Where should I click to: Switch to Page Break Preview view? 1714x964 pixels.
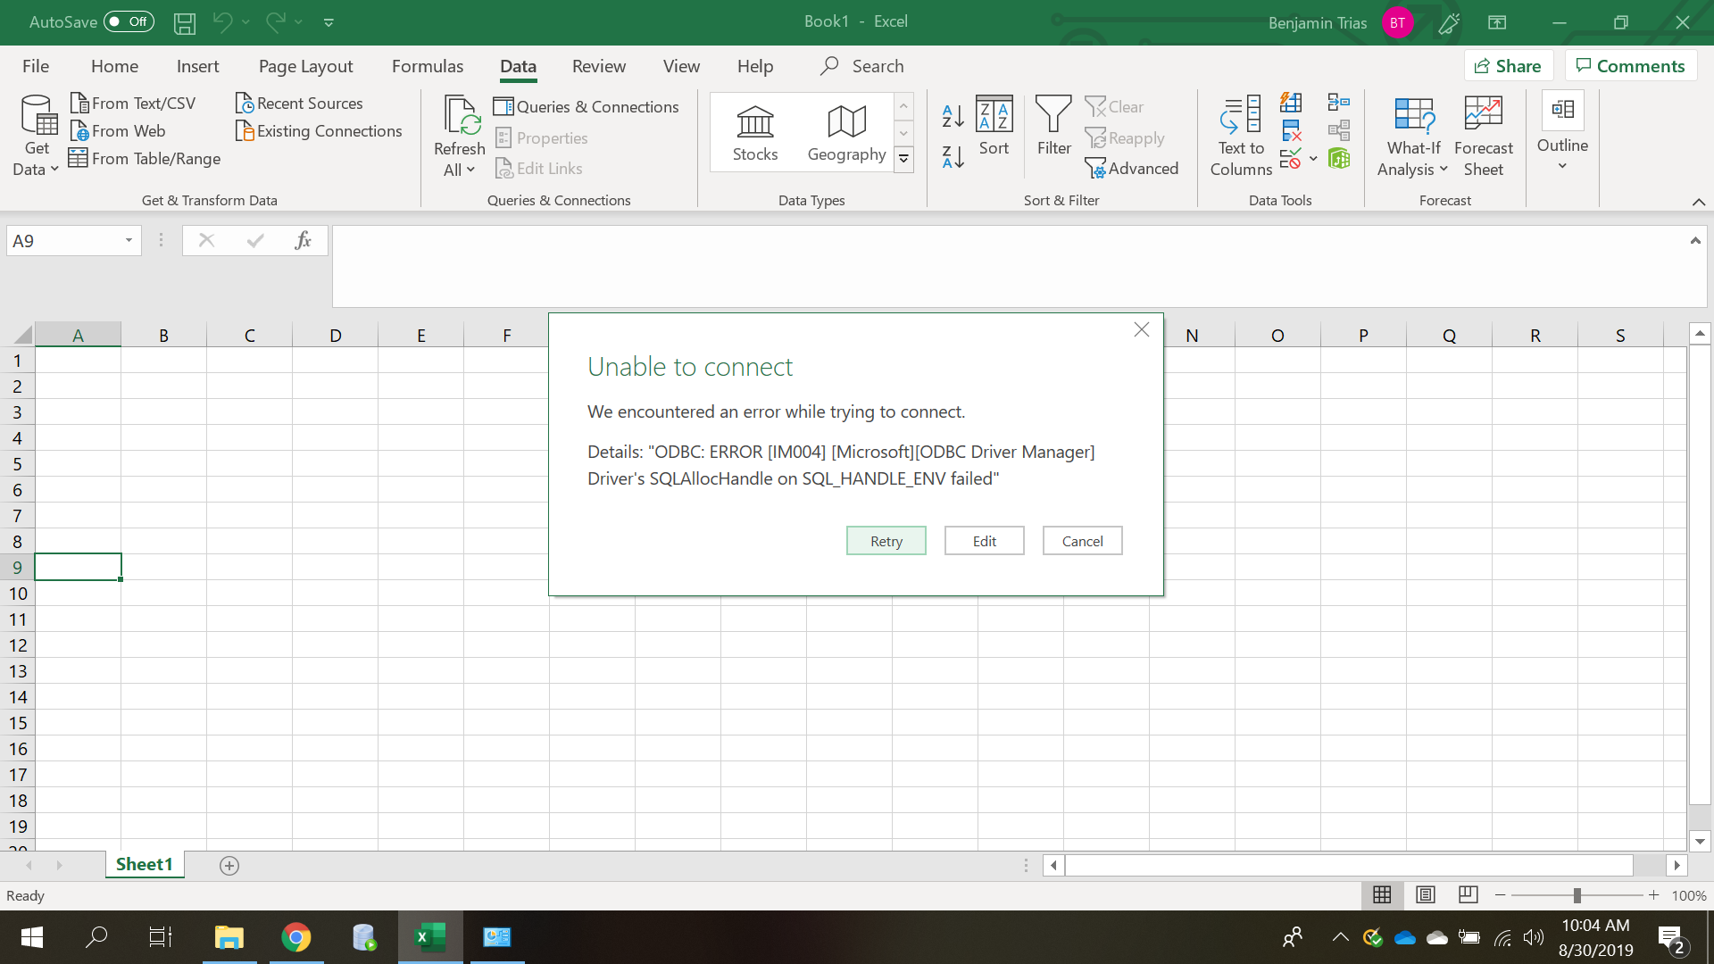pos(1469,894)
